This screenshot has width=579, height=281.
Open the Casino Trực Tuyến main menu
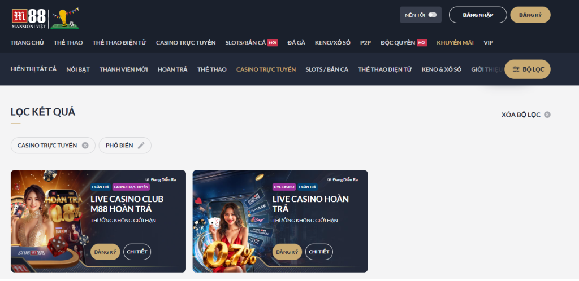(x=185, y=43)
